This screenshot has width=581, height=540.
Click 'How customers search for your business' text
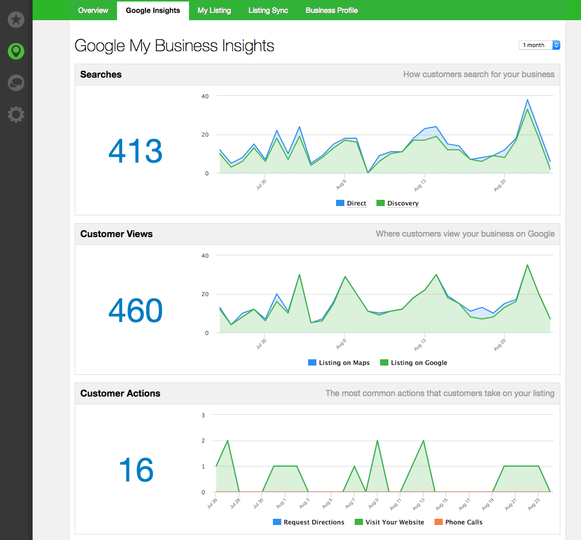point(479,75)
